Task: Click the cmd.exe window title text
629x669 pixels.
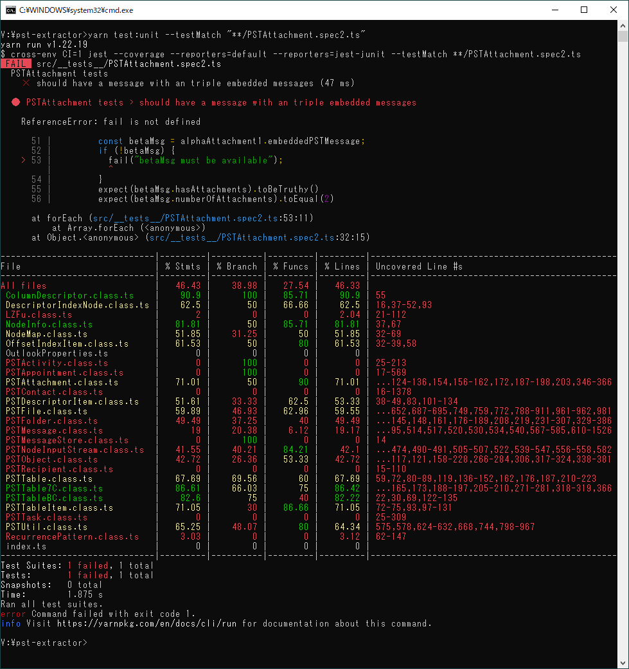Action: (x=76, y=10)
